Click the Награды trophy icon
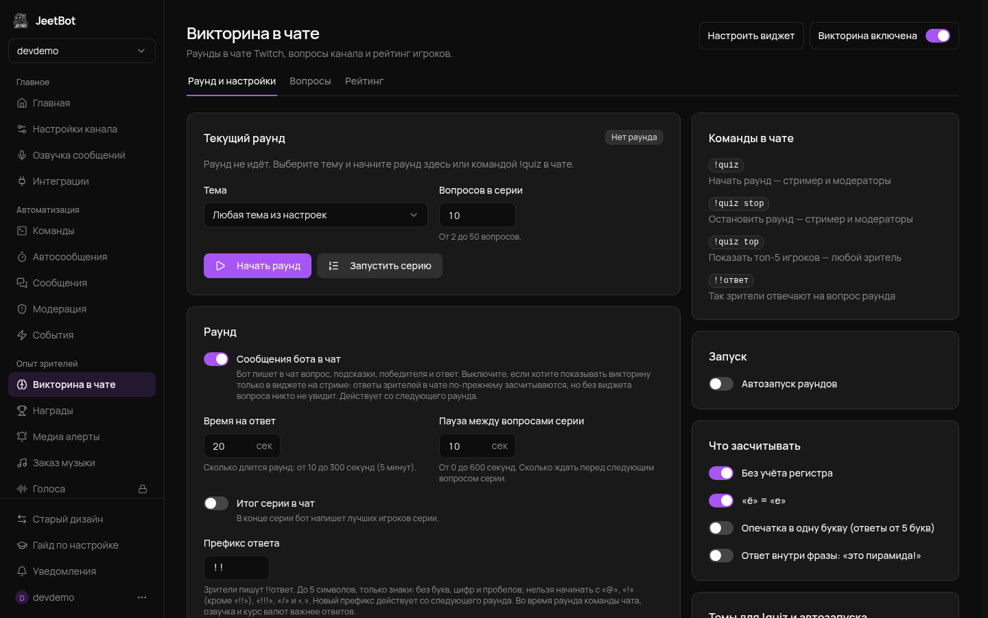 [x=22, y=411]
